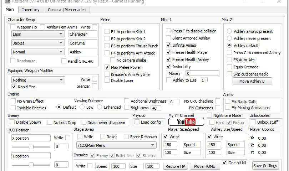
Task: Uncheck Max Melee Power
Action: pyautogui.click(x=107, y=67)
